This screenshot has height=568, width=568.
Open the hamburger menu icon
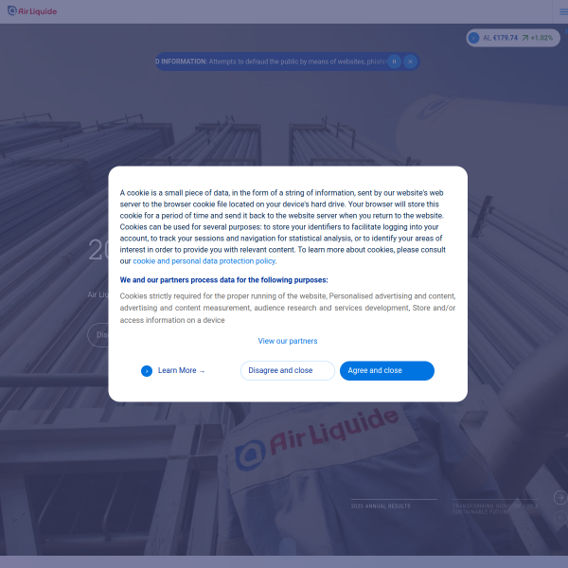coord(563,12)
